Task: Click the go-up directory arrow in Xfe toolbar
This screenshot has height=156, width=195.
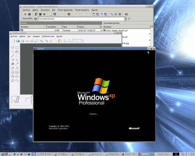Action: (x=25, y=14)
